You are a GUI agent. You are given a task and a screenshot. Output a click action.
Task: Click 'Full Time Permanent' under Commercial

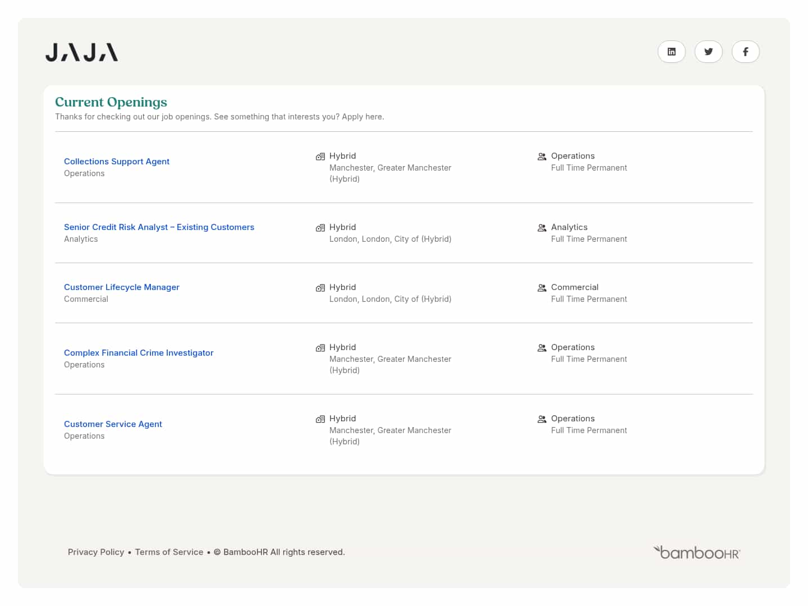589,299
